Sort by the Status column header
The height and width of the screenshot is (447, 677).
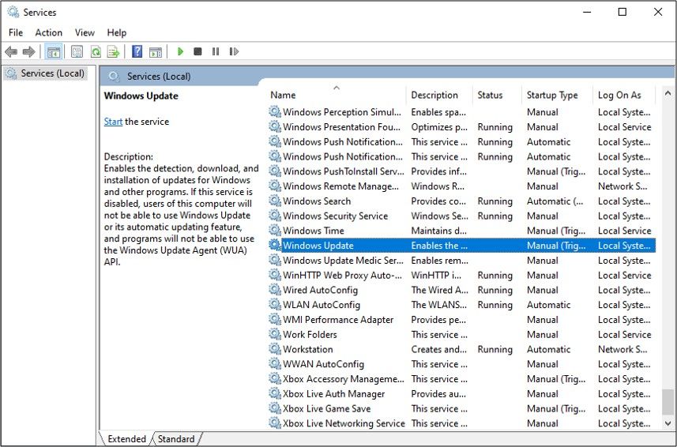[497, 95]
